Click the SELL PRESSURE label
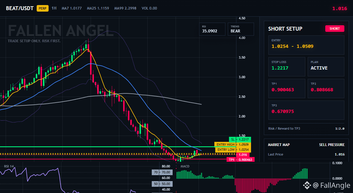Image resolution: width=353 pixels, height=193 pixels. (332, 145)
